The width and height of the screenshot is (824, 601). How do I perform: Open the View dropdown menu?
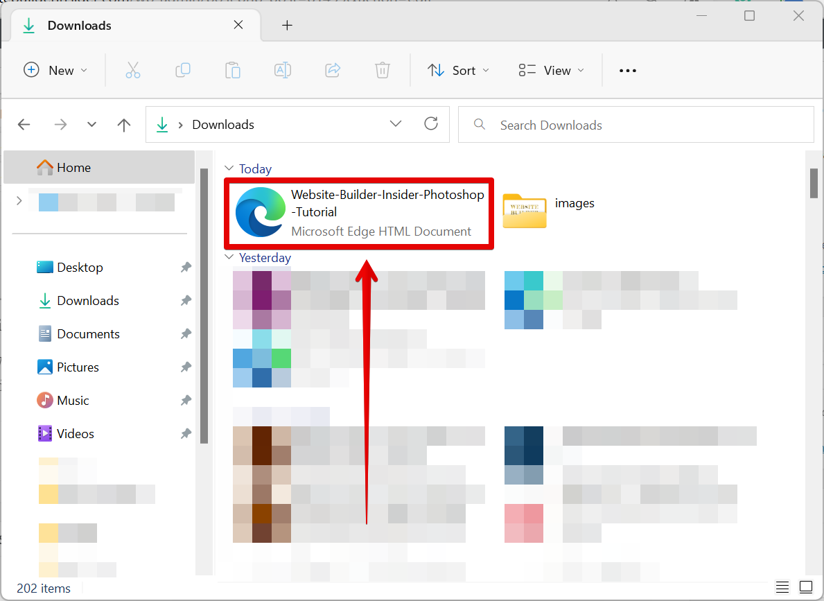pos(552,70)
